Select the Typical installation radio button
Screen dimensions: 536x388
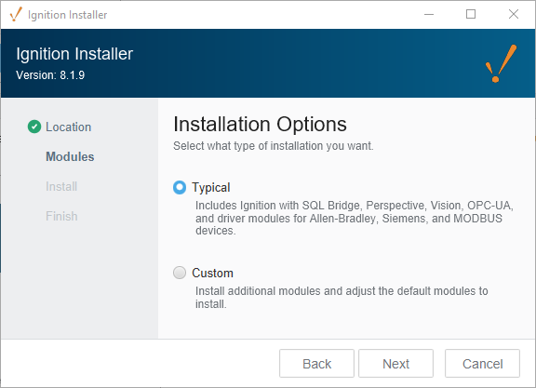(180, 187)
